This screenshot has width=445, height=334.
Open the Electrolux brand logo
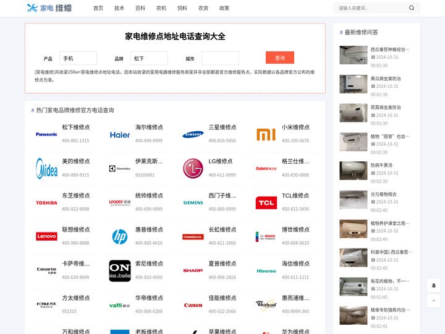[x=120, y=169]
